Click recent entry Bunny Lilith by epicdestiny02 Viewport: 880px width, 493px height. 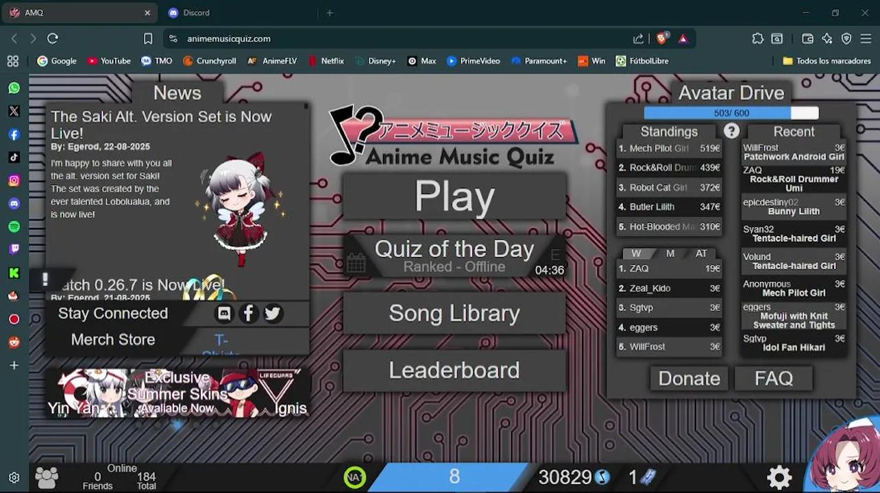(794, 207)
